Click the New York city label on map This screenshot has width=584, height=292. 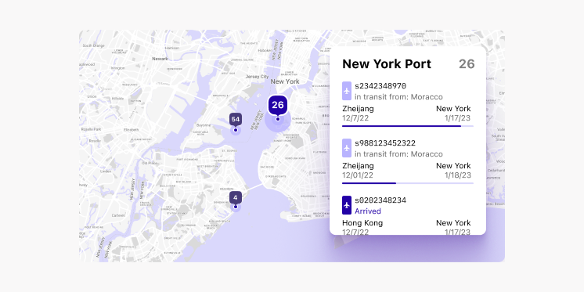click(x=285, y=81)
